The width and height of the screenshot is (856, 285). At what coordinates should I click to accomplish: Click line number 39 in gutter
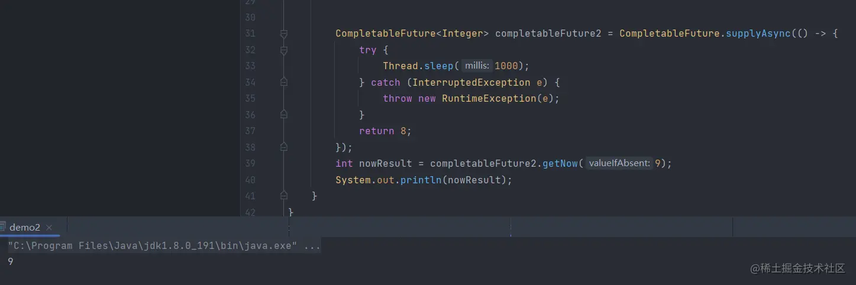pyautogui.click(x=250, y=163)
